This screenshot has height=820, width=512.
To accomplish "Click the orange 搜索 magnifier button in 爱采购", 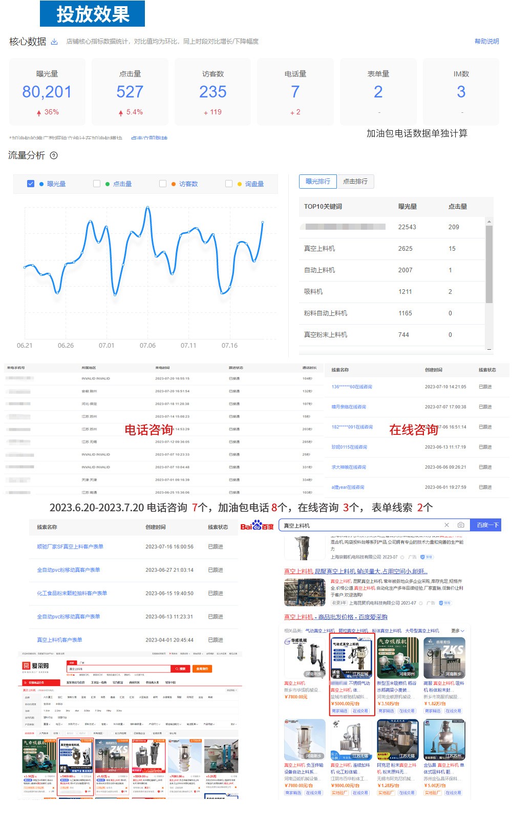I will tap(180, 669).
